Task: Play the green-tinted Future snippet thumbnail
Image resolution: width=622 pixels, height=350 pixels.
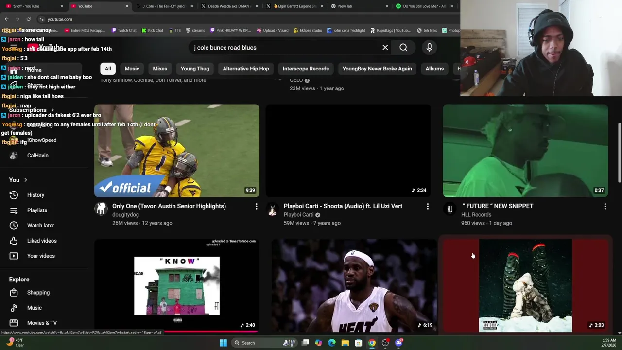Action: [x=525, y=151]
